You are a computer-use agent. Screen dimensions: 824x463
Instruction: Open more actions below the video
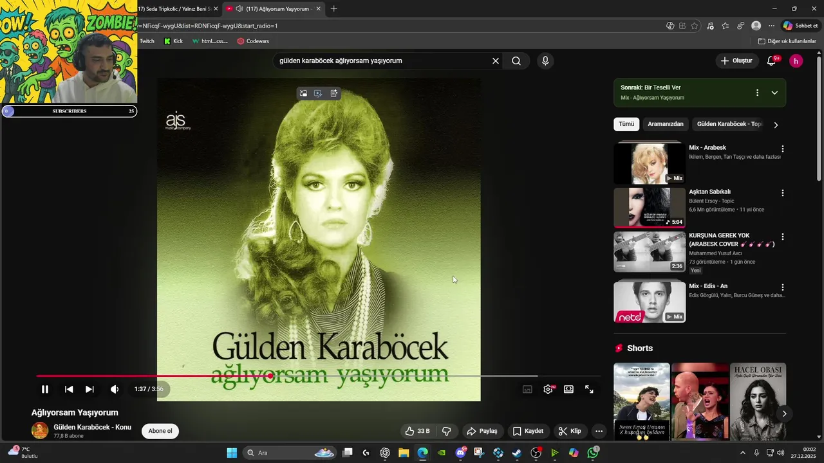(599, 431)
